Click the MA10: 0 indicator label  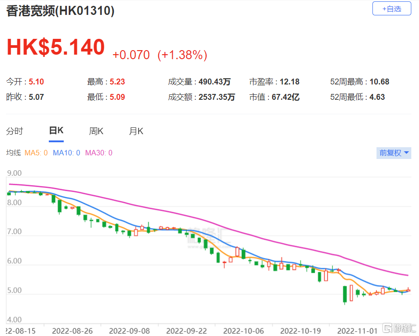tap(66, 153)
